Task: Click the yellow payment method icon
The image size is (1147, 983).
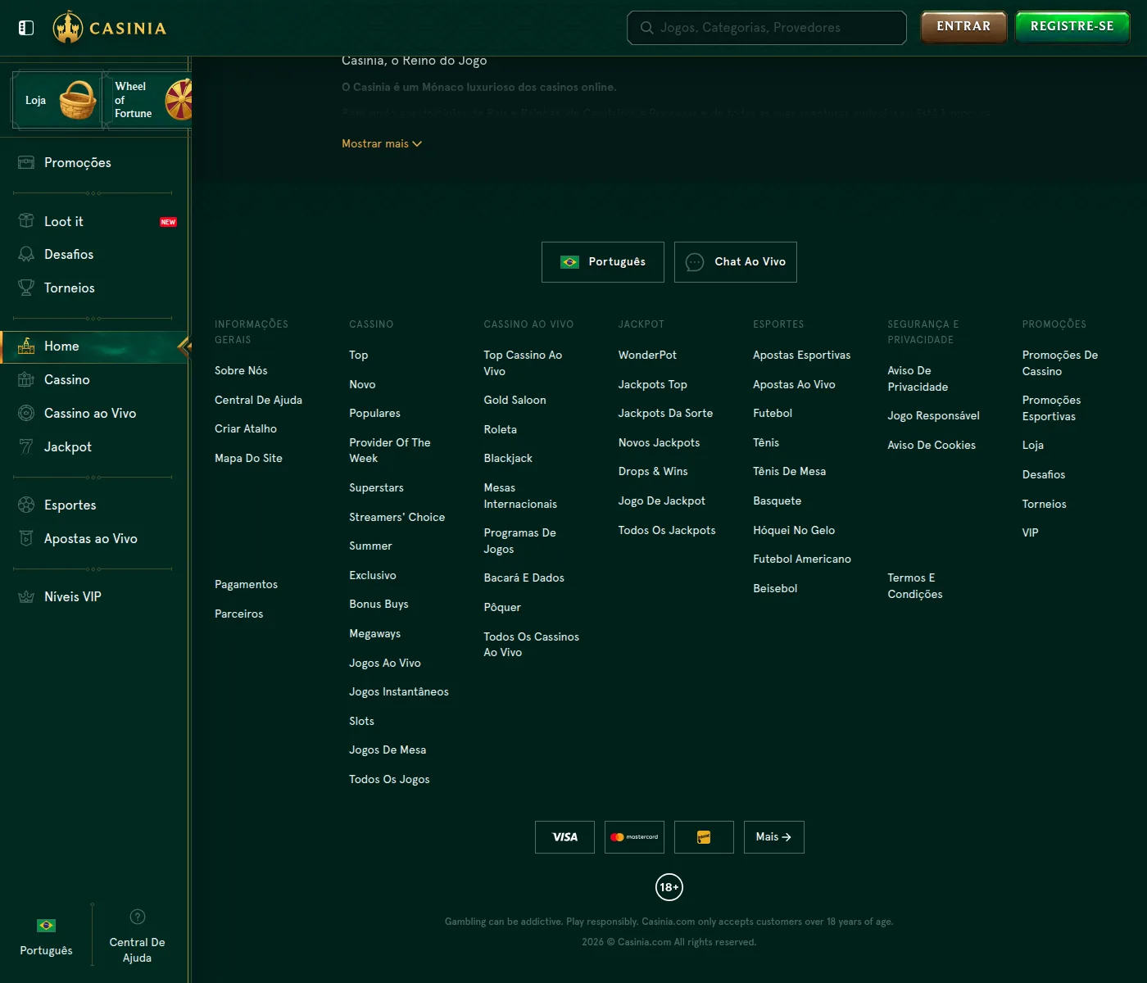Action: [x=704, y=837]
